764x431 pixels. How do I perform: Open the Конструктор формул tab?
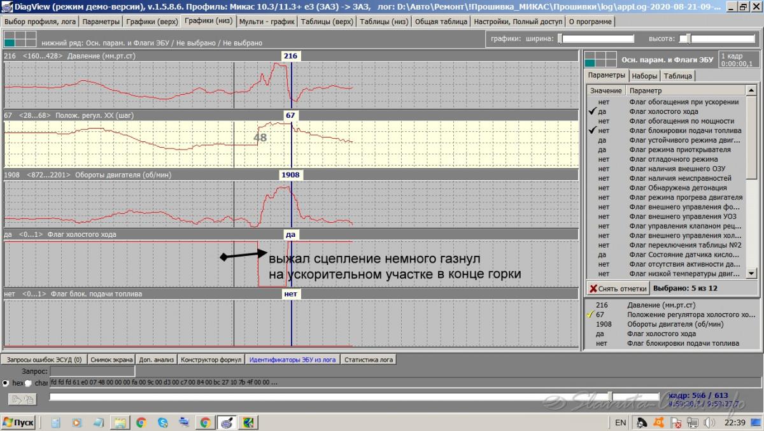tap(211, 360)
